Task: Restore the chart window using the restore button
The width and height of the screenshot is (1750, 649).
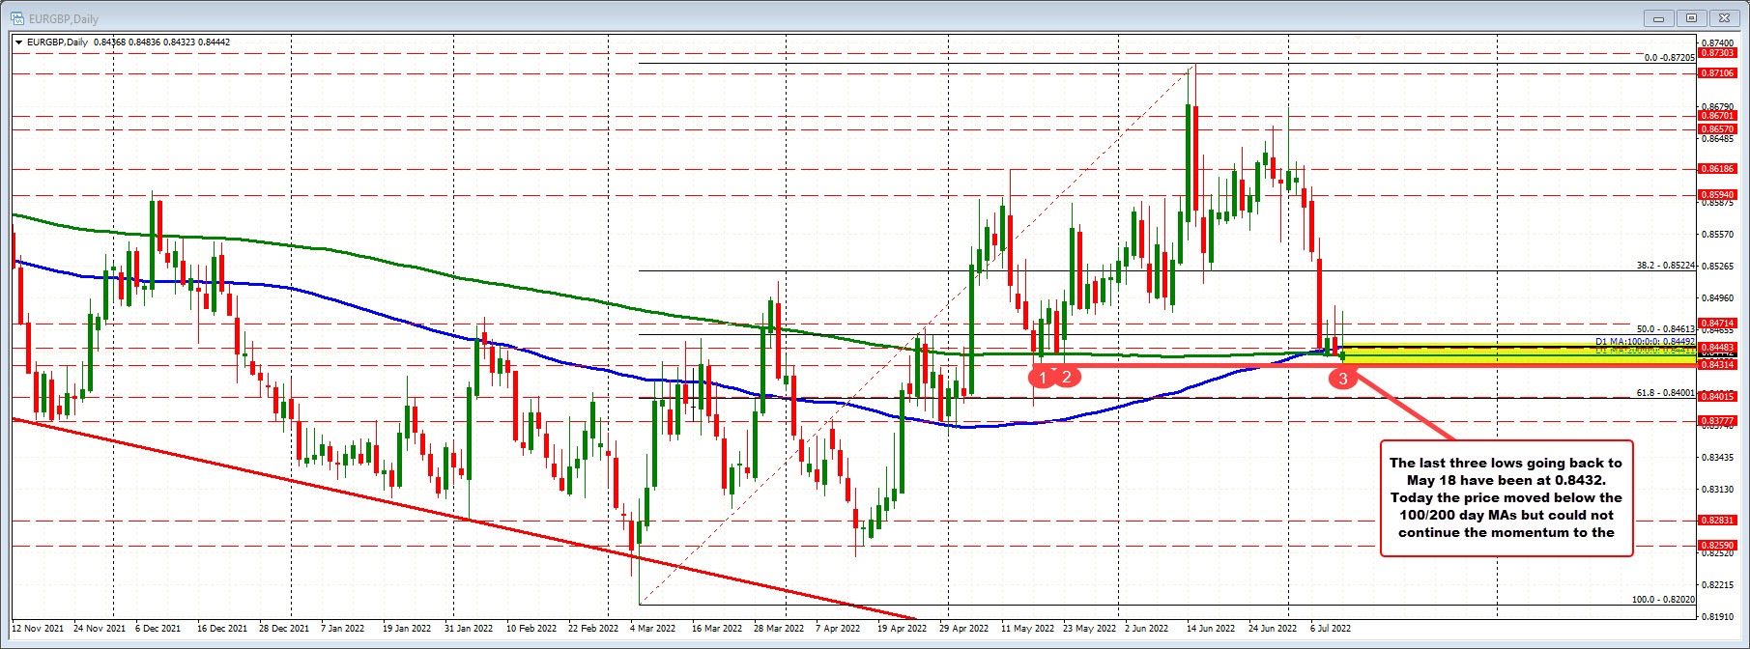Action: [1692, 18]
